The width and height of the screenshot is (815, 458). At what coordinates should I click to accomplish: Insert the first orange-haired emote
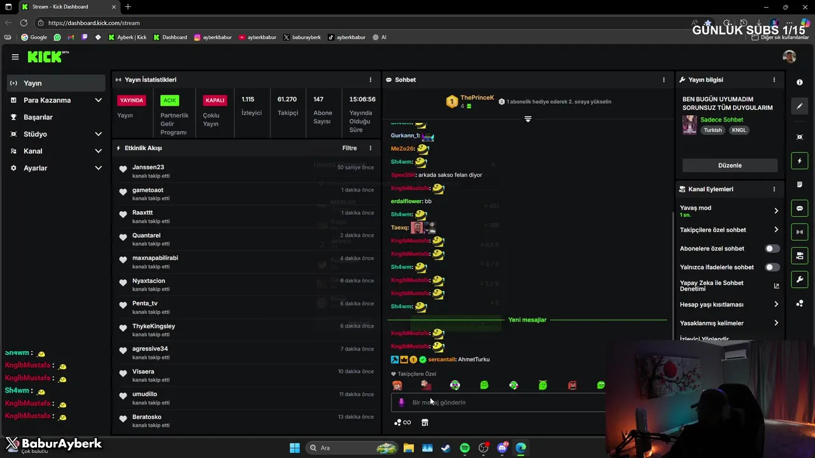pyautogui.click(x=397, y=385)
